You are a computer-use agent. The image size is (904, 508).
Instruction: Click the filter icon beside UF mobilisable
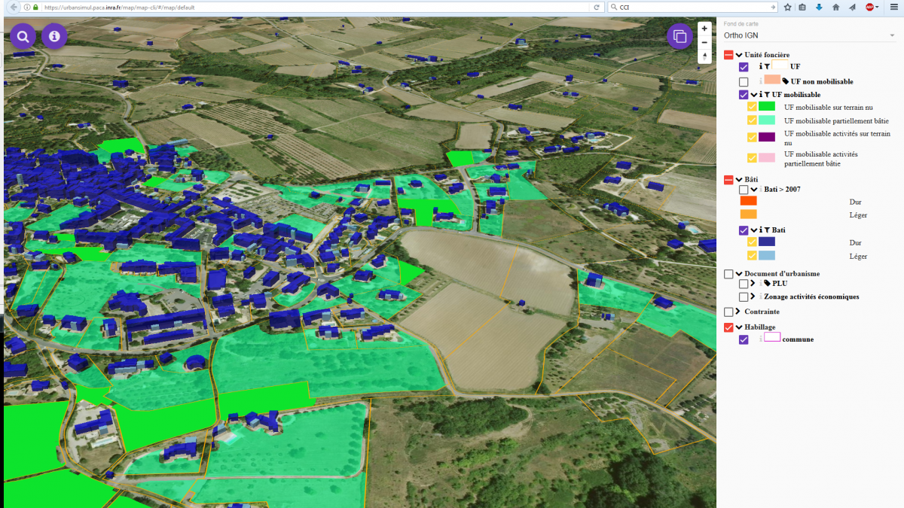[768, 95]
